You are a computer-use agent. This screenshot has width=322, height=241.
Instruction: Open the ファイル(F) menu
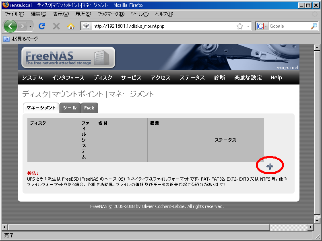click(x=14, y=14)
